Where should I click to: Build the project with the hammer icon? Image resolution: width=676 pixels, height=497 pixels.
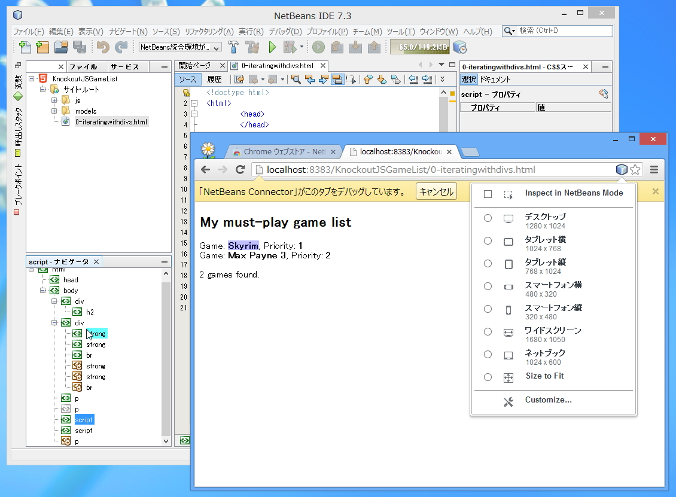233,46
